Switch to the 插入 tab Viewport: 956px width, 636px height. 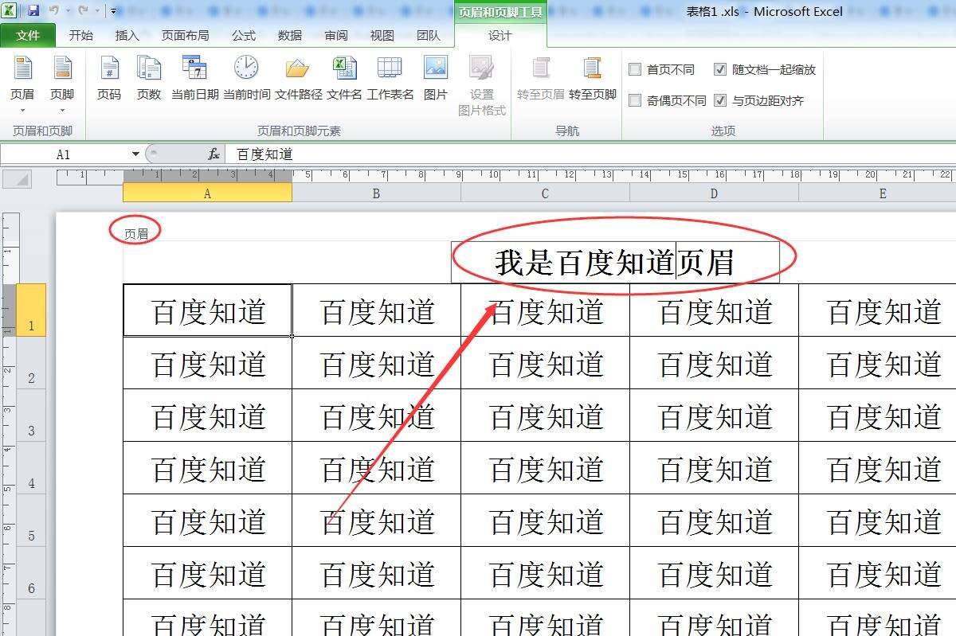127,35
